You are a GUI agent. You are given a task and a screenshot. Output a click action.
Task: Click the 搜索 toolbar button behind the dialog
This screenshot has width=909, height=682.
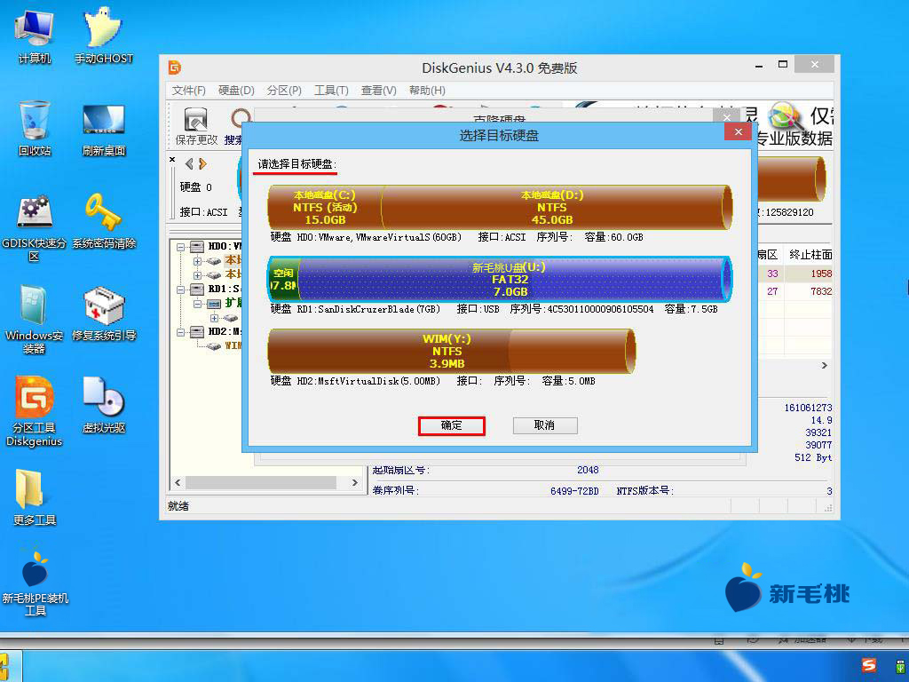click(233, 128)
